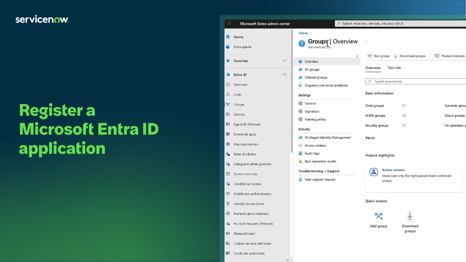Click the Total groups count 91
This screenshot has width=466, height=262.
[404, 106]
